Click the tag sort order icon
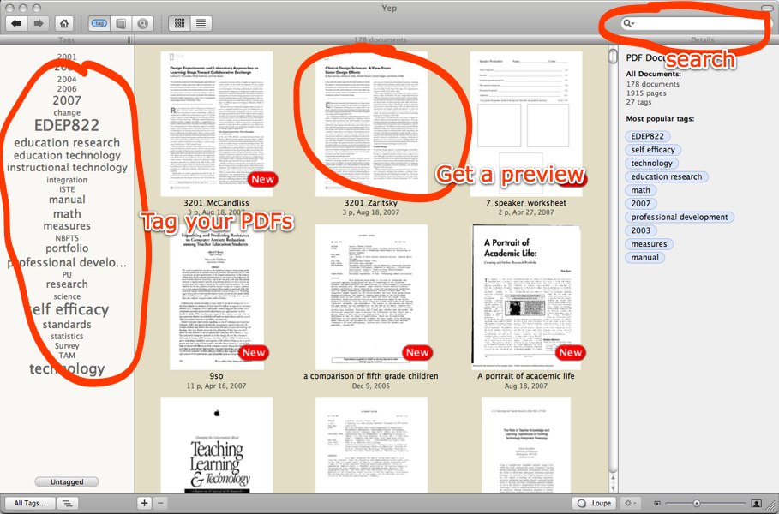 66,503
